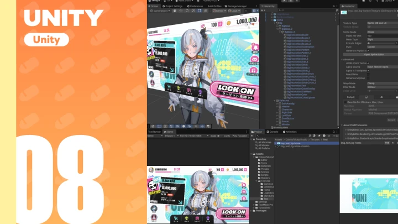Open the Center pivot mode dropdown in Scene toolbar
Viewport: 398px width, 224px height.
point(219,11)
